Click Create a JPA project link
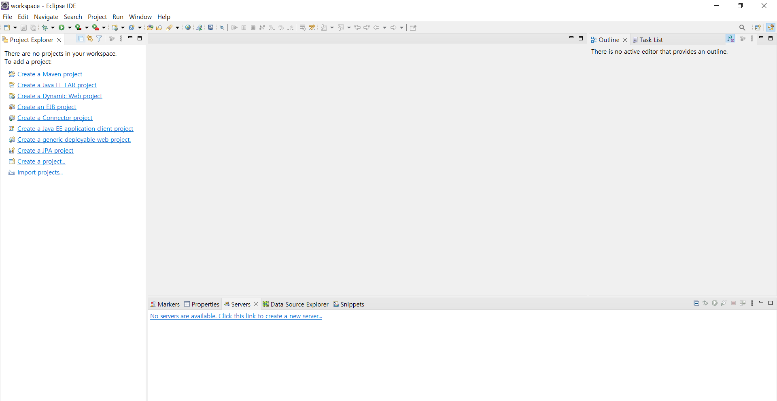This screenshot has width=777, height=401. point(45,150)
